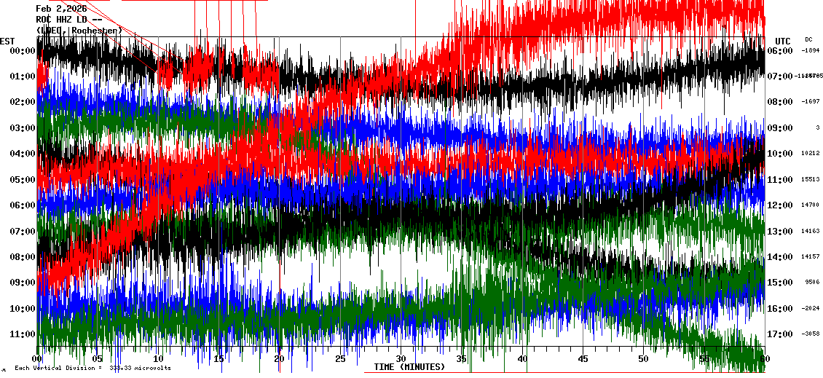
Task: Select the 00:00 EST row label
Action: coord(23,51)
